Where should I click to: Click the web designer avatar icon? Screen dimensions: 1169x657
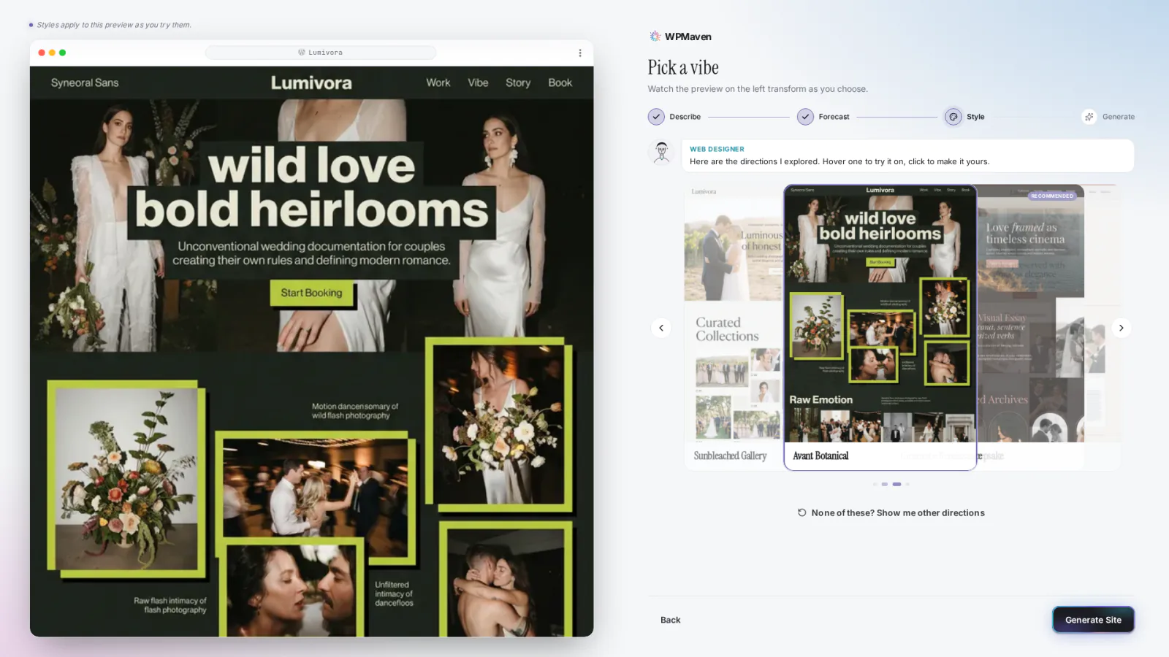click(x=662, y=153)
